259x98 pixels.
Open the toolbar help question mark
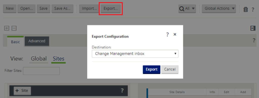(253, 10)
